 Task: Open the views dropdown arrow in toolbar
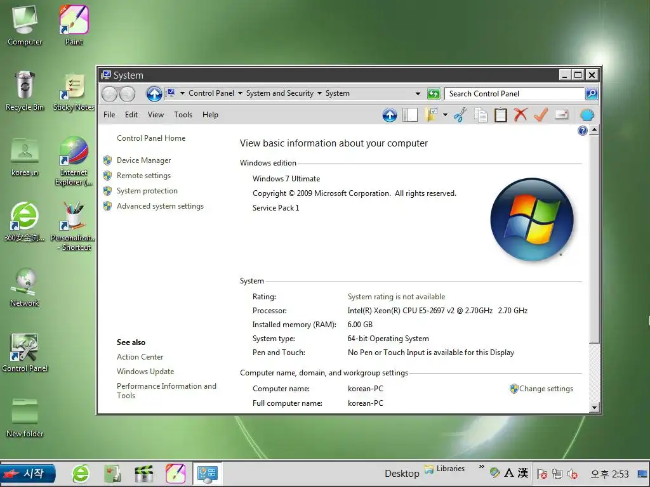pos(445,115)
